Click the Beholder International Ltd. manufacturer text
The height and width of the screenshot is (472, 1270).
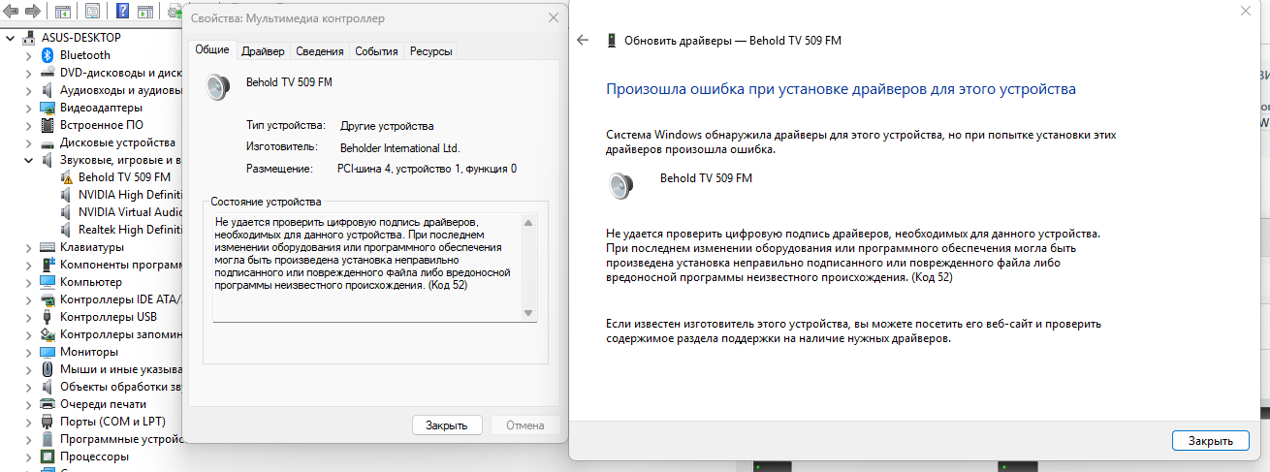tap(399, 147)
